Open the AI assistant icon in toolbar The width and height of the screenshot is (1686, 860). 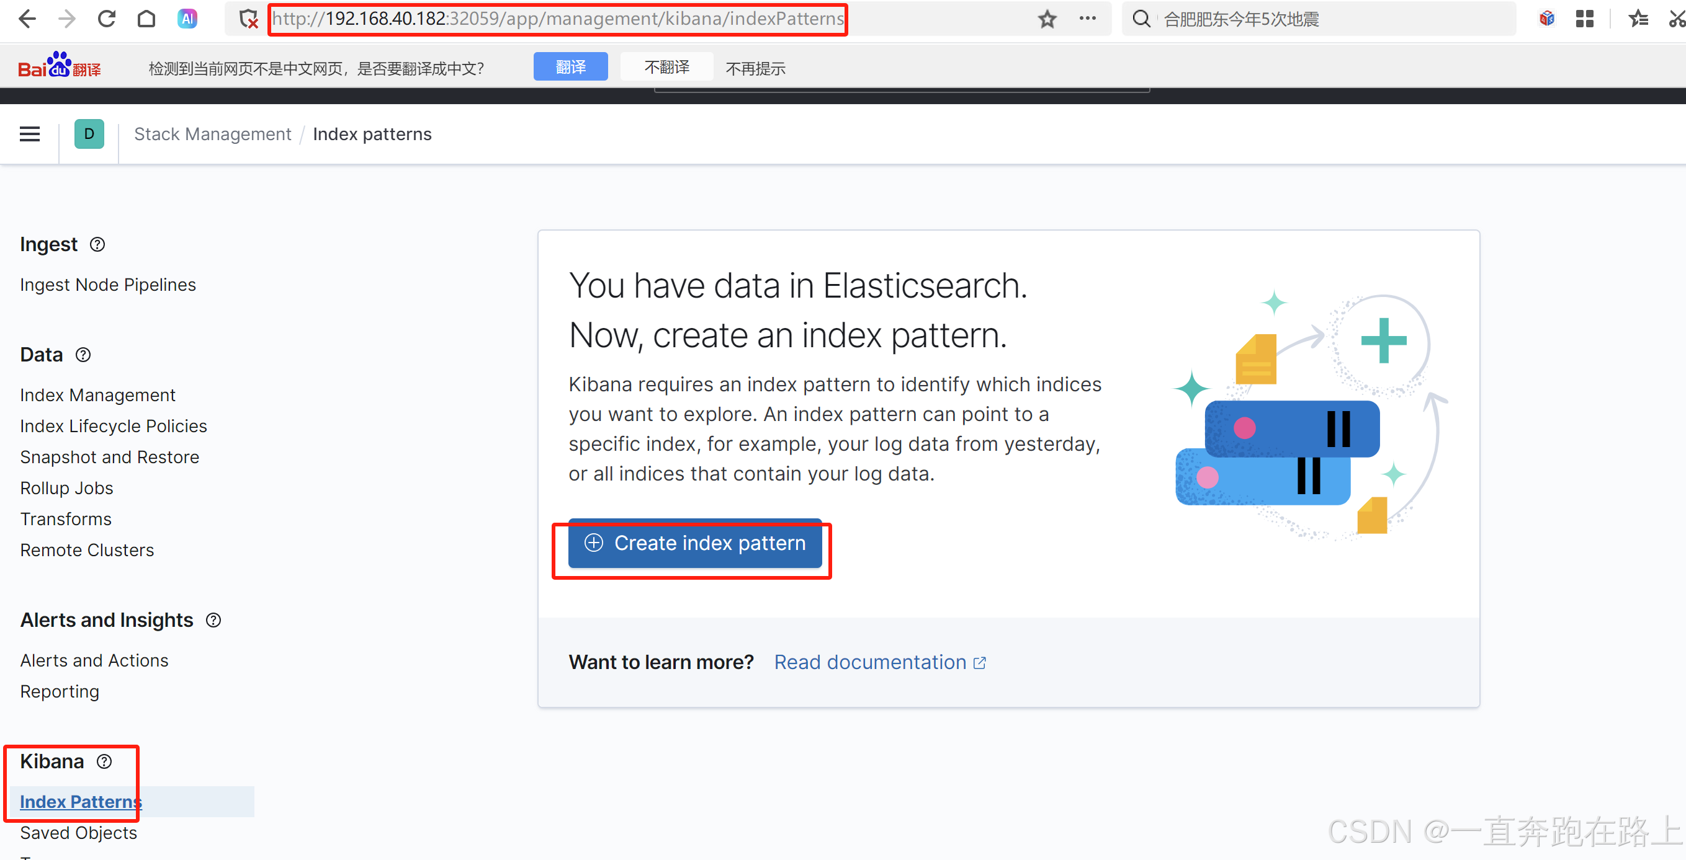[x=187, y=19]
